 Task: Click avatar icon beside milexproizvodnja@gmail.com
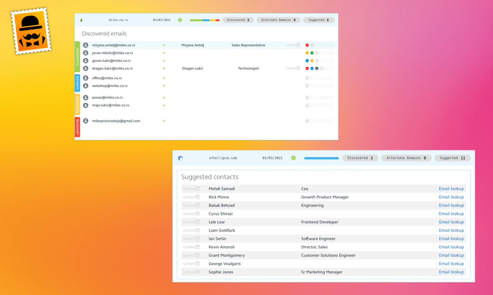click(x=86, y=121)
